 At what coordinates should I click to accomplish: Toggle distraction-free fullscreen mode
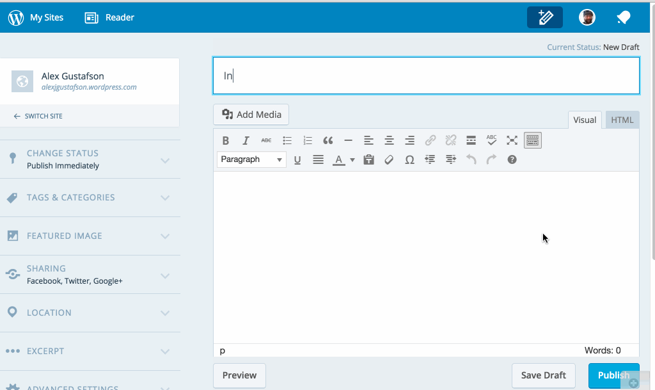coord(512,140)
